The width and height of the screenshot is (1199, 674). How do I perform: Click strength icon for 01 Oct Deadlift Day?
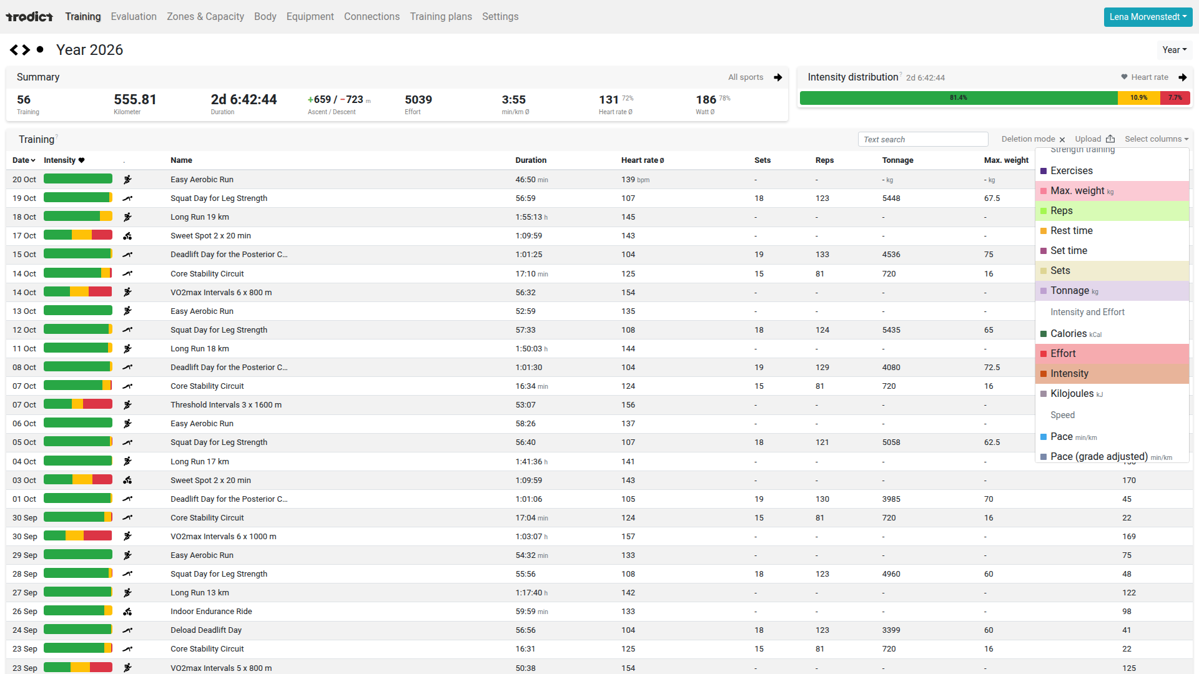pyautogui.click(x=127, y=499)
